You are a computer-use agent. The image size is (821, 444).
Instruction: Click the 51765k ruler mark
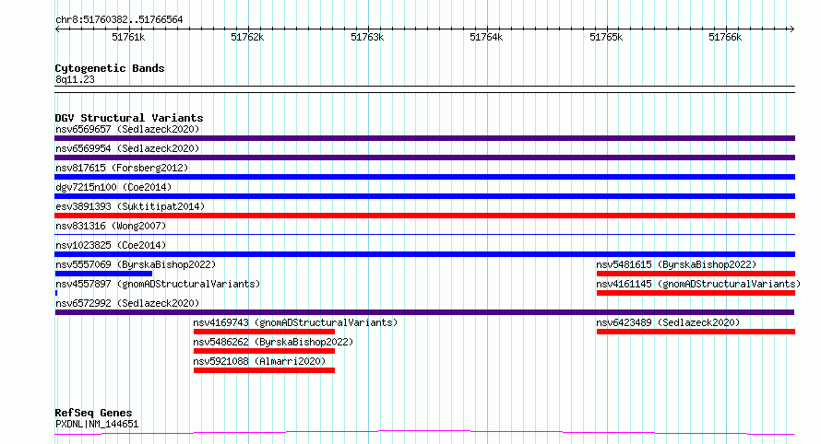coord(606,37)
